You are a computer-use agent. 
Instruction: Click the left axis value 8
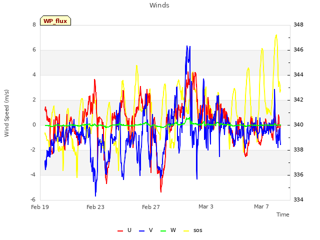pos(34,24)
